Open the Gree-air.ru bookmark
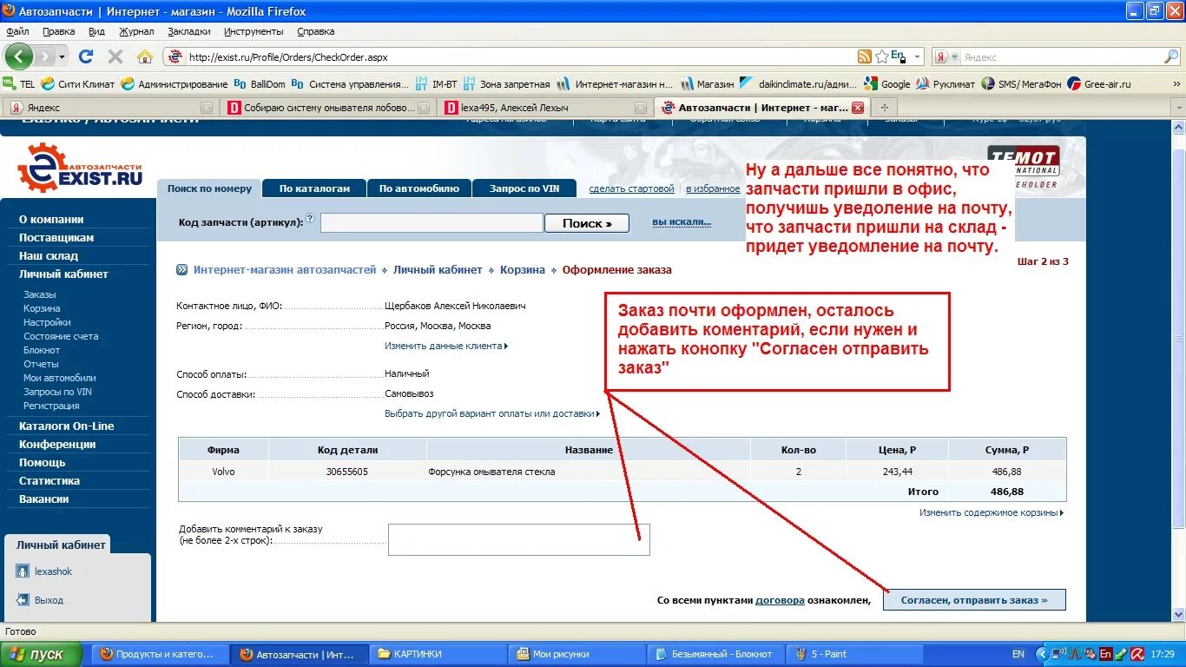This screenshot has width=1186, height=667. click(x=1100, y=84)
